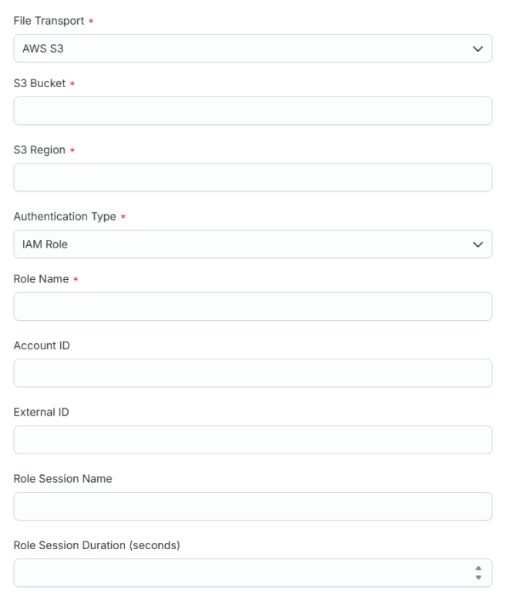Image resolution: width=506 pixels, height=600 pixels.
Task: Click the Role Session Name label
Action: click(x=62, y=479)
